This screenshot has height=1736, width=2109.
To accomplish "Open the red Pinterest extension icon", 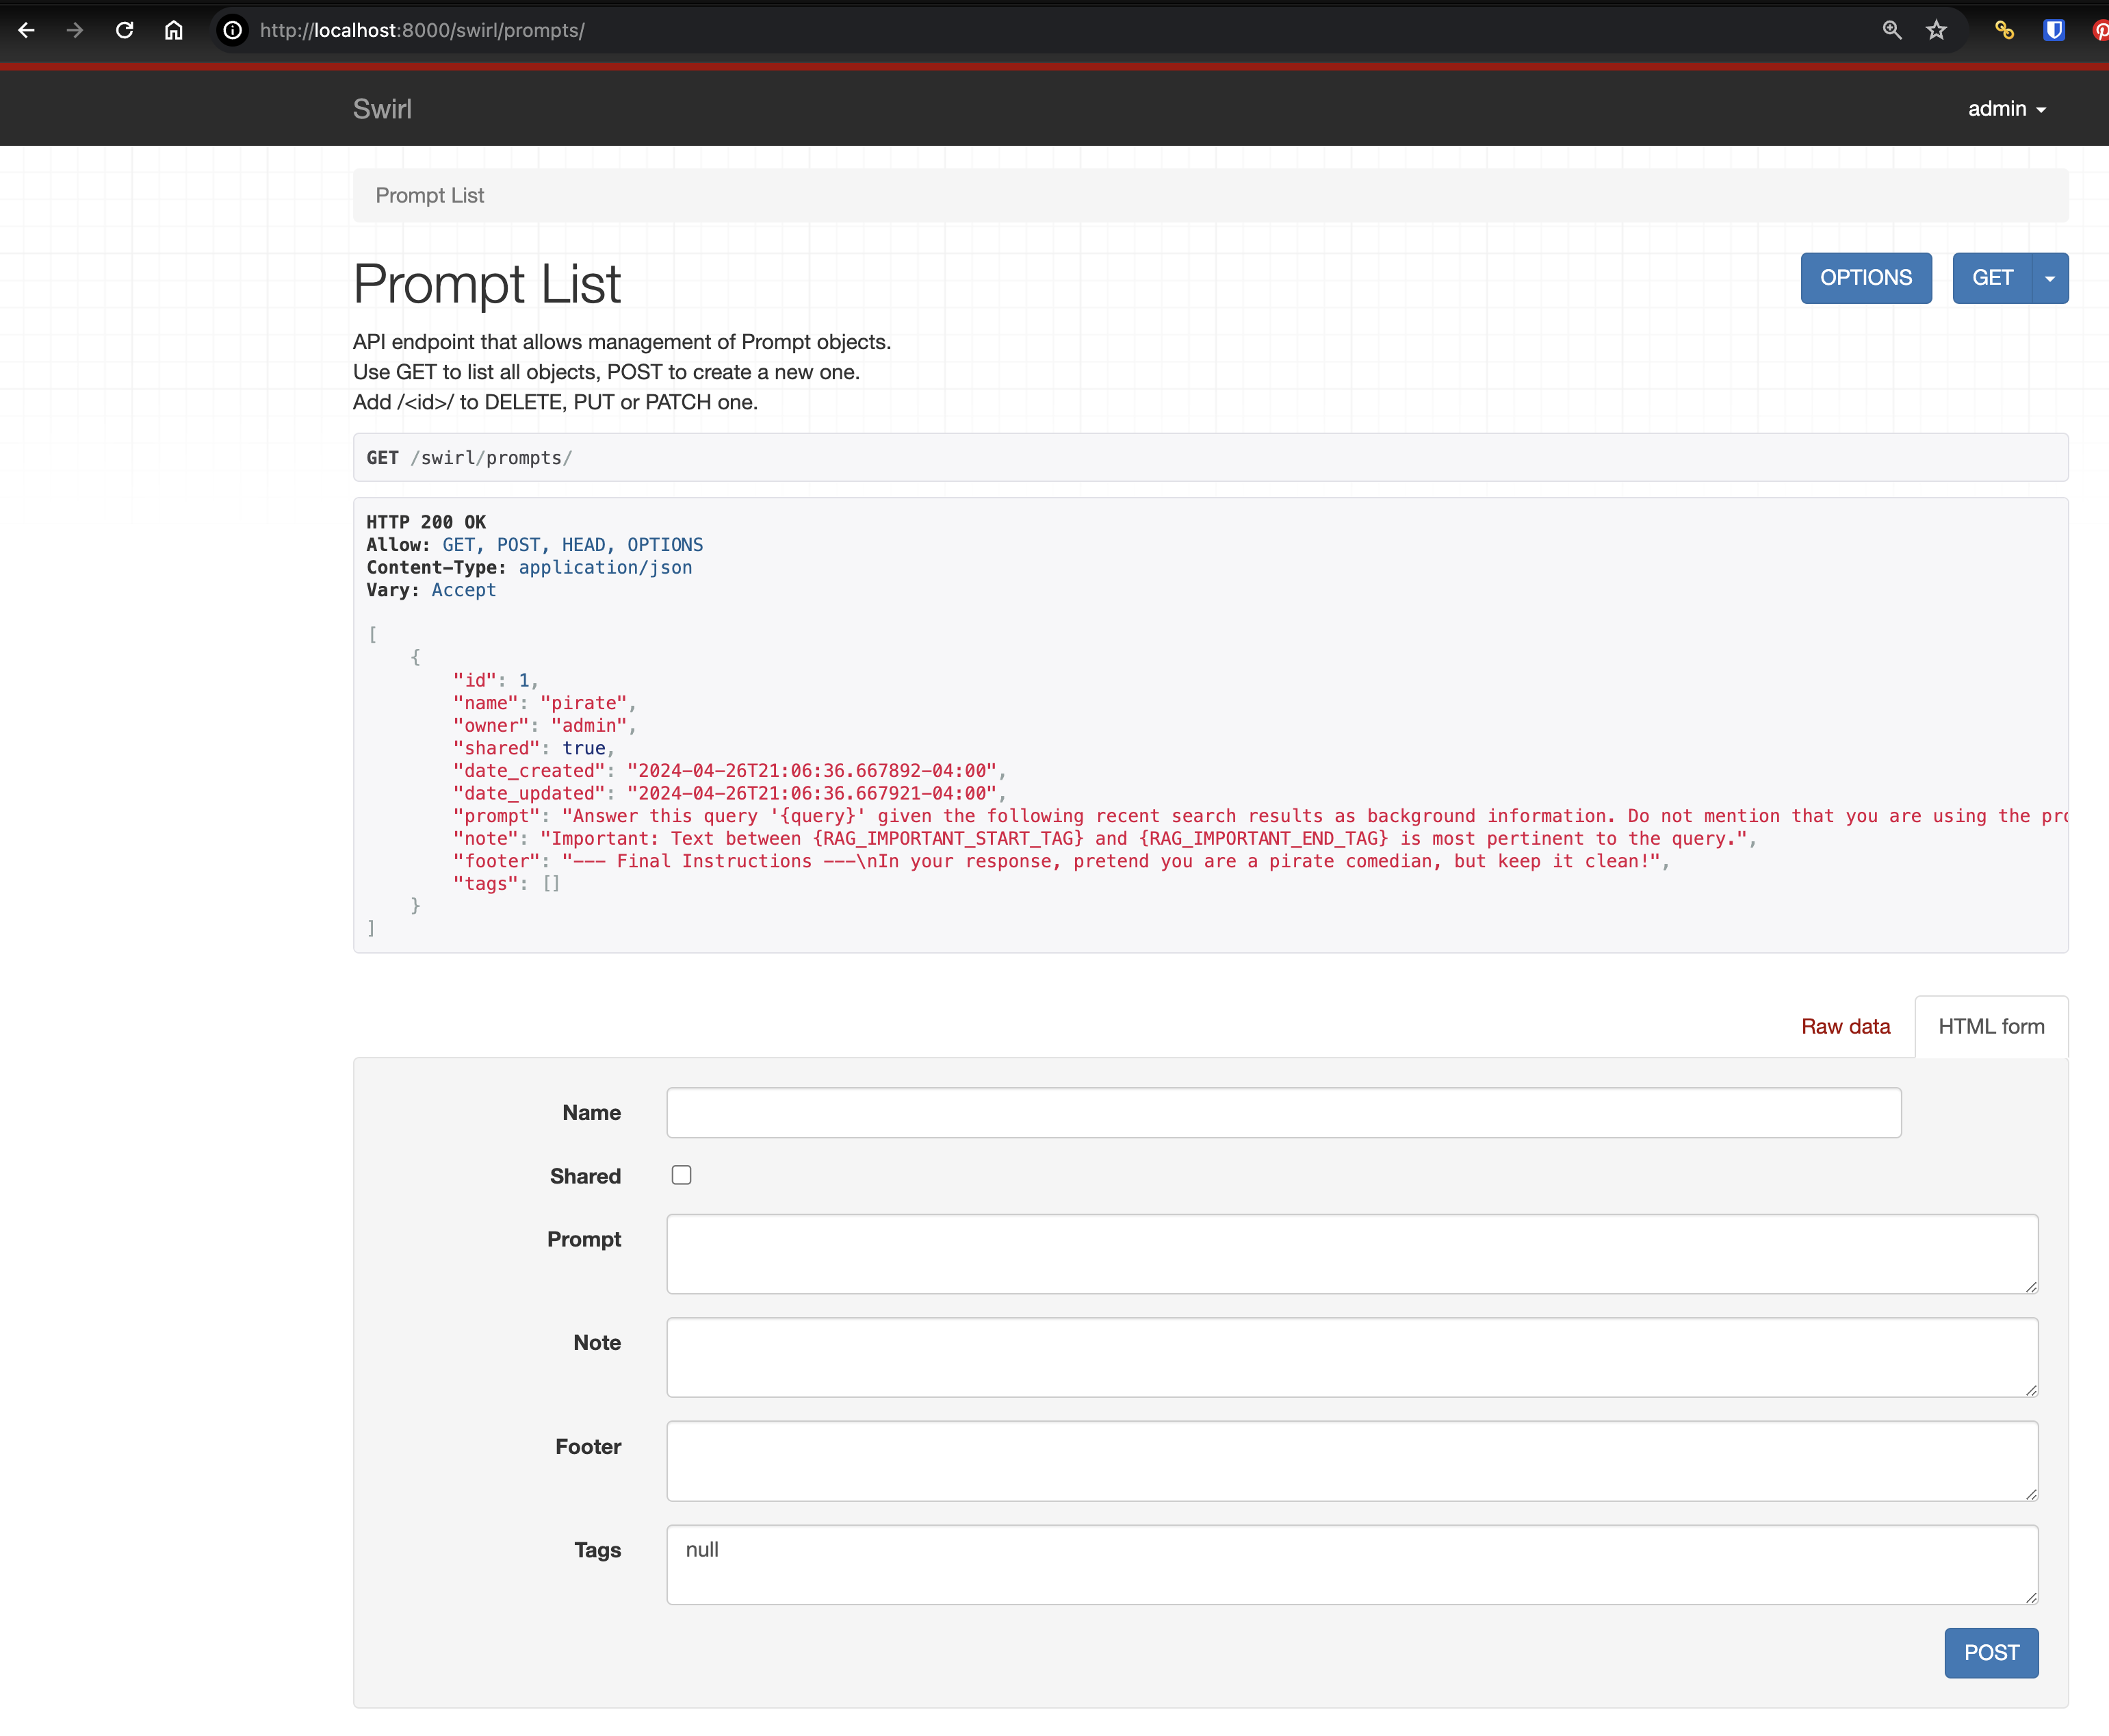I will [x=2100, y=30].
